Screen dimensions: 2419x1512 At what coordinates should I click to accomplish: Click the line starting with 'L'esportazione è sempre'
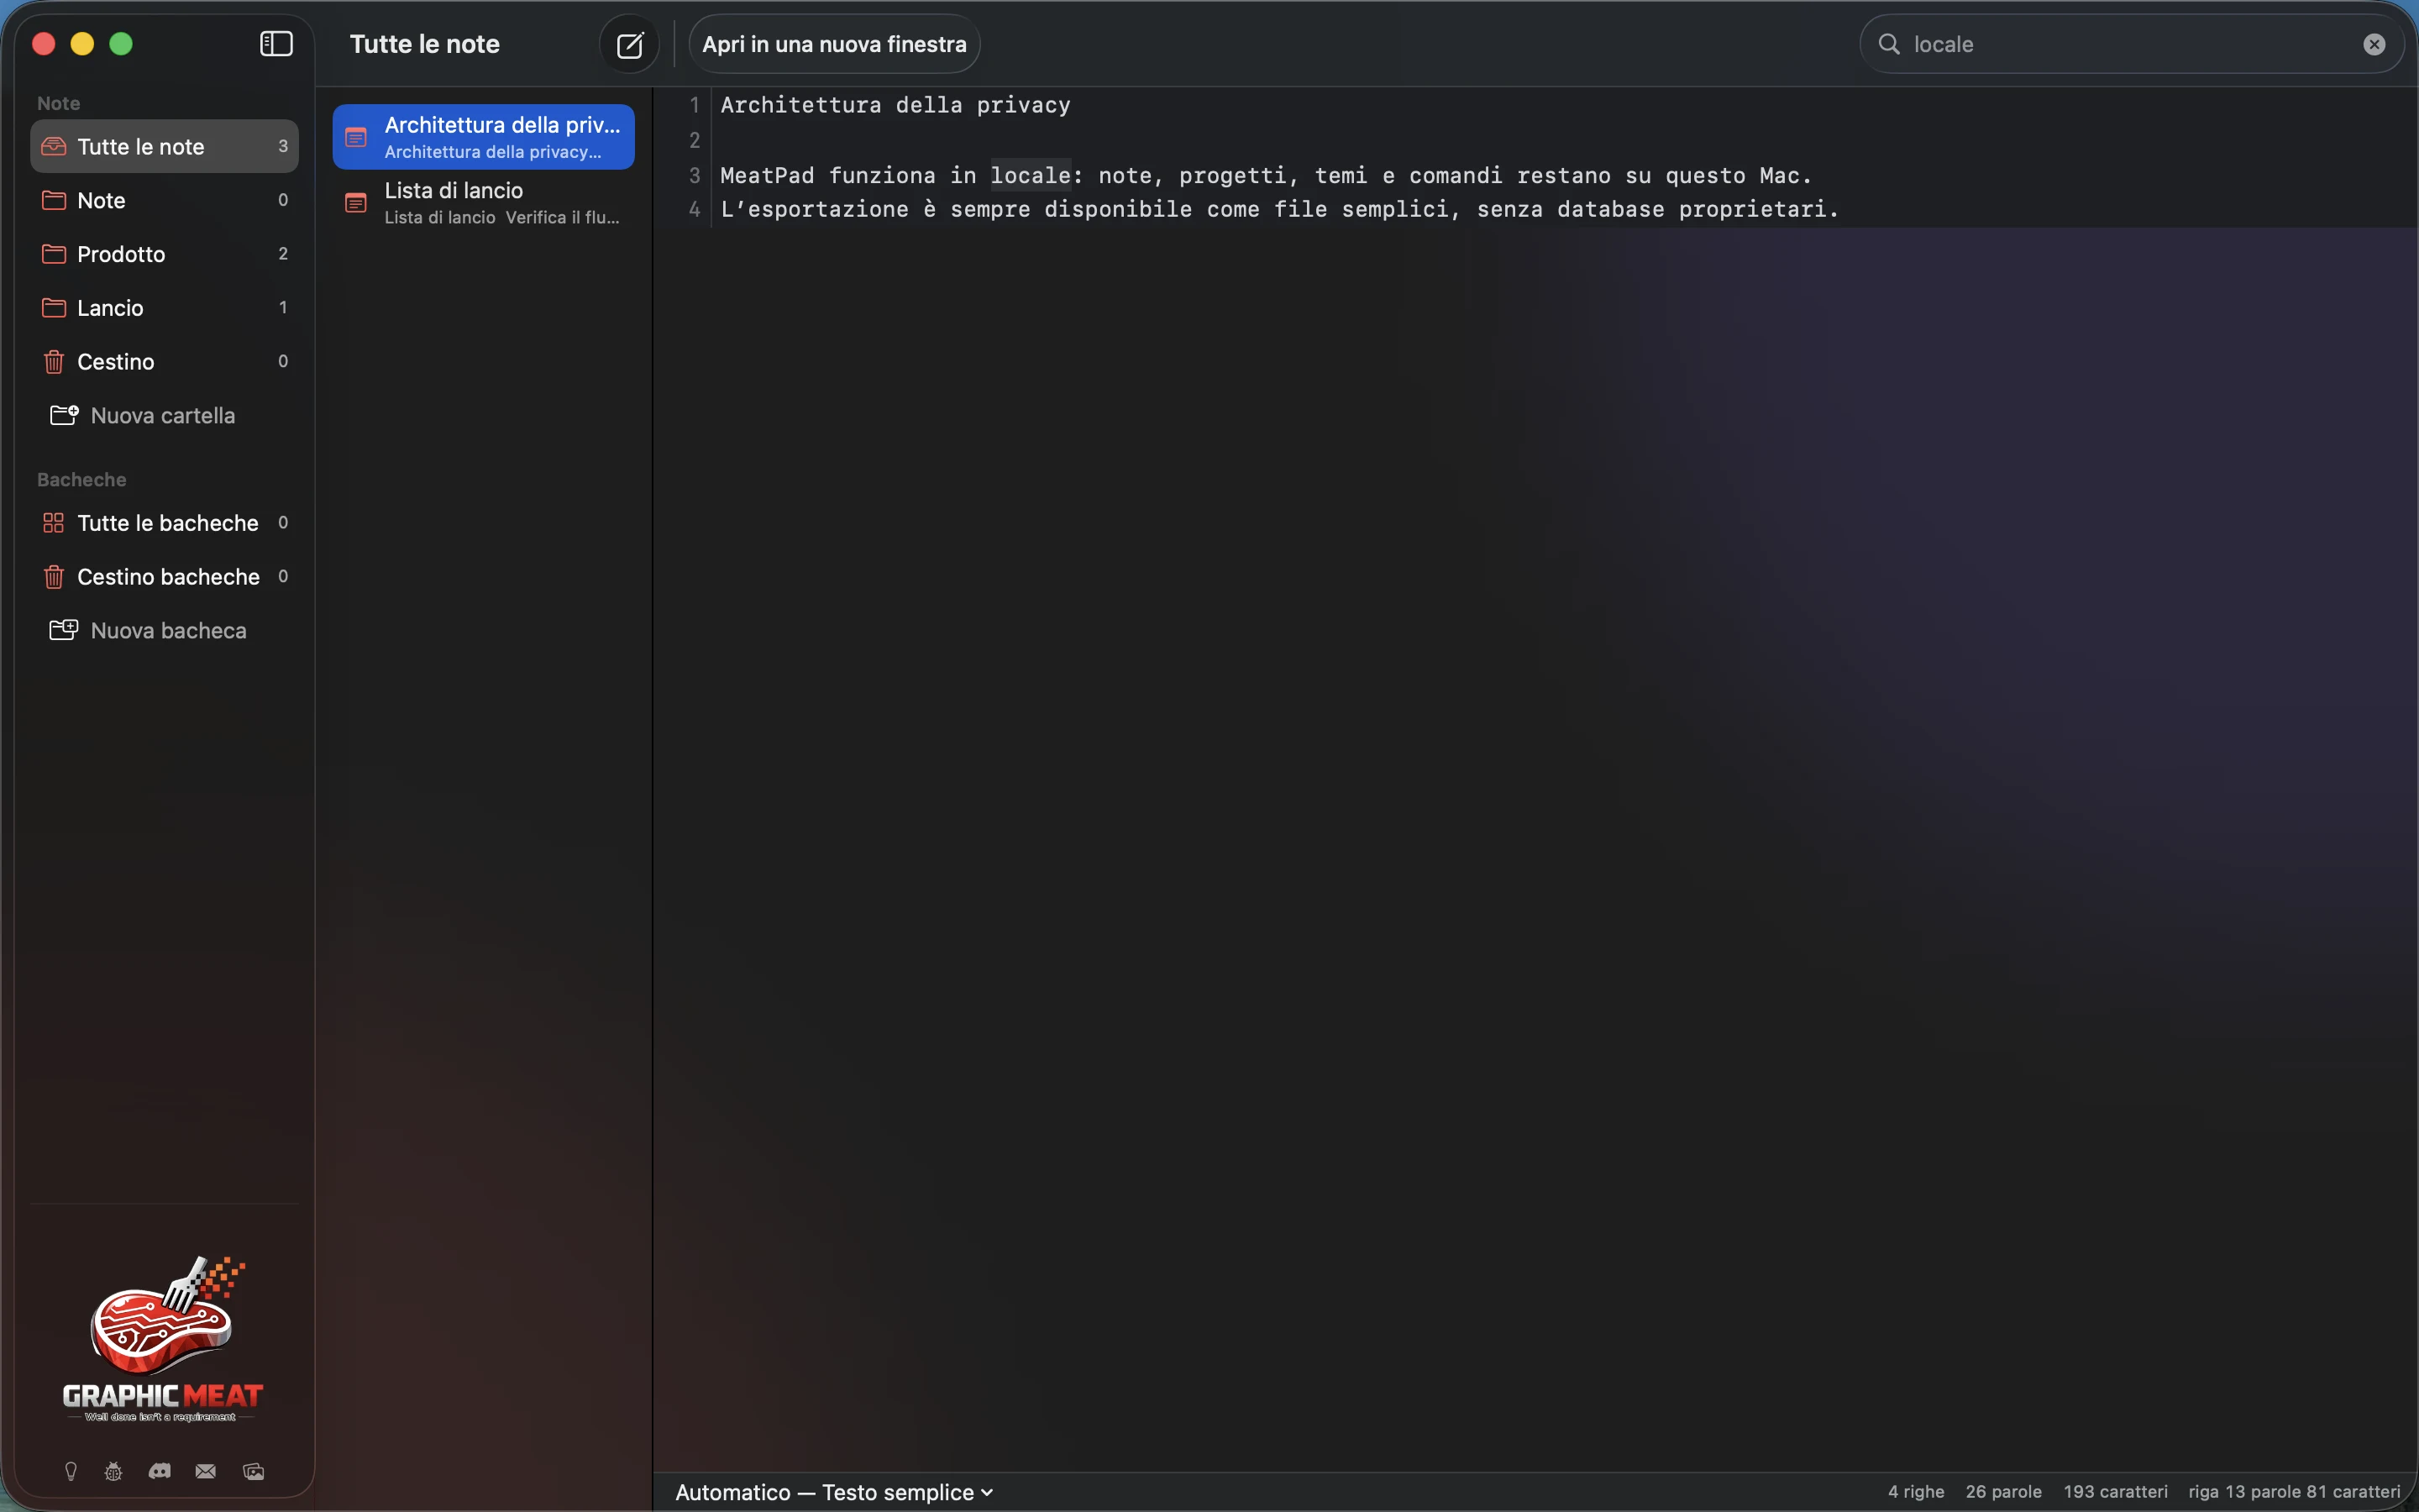tap(1279, 209)
